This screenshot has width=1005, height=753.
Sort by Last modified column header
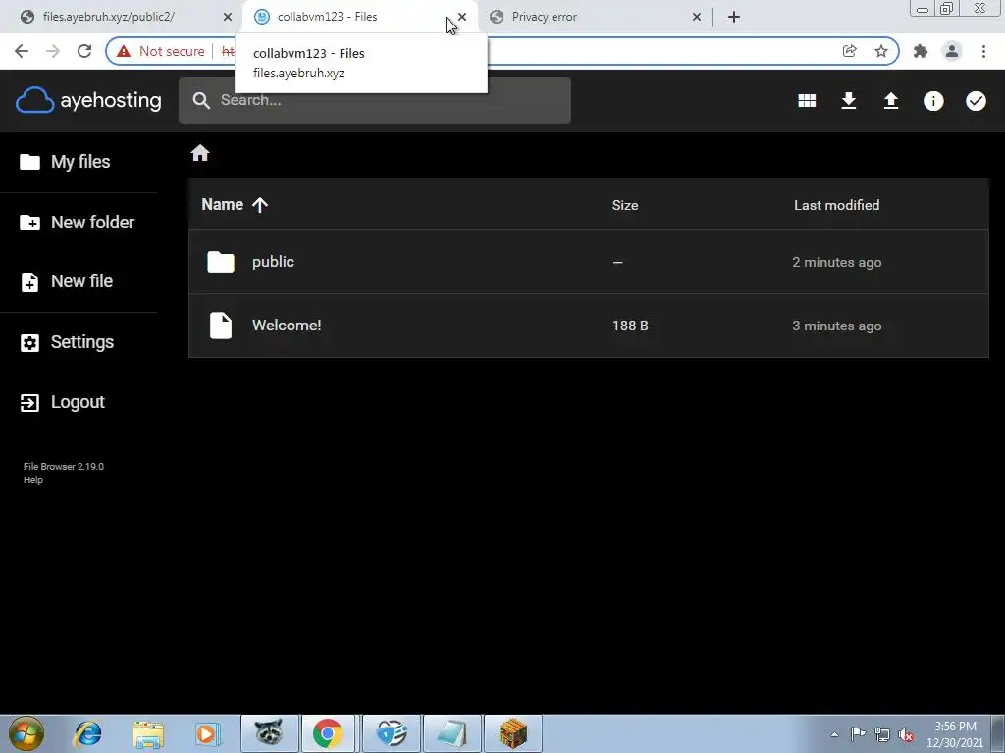click(x=836, y=205)
